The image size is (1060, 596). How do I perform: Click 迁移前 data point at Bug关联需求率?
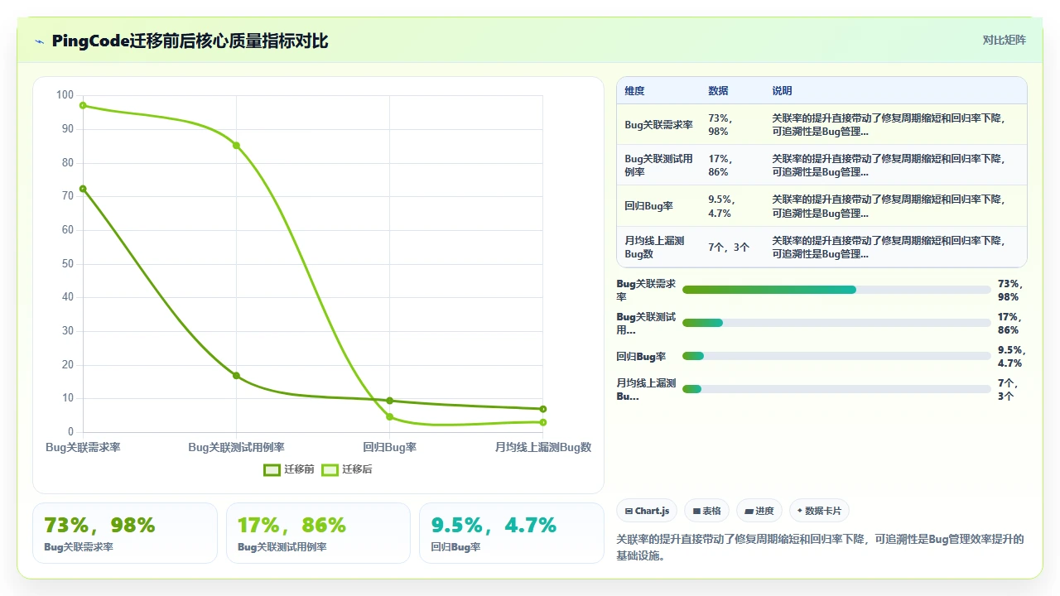pos(83,189)
